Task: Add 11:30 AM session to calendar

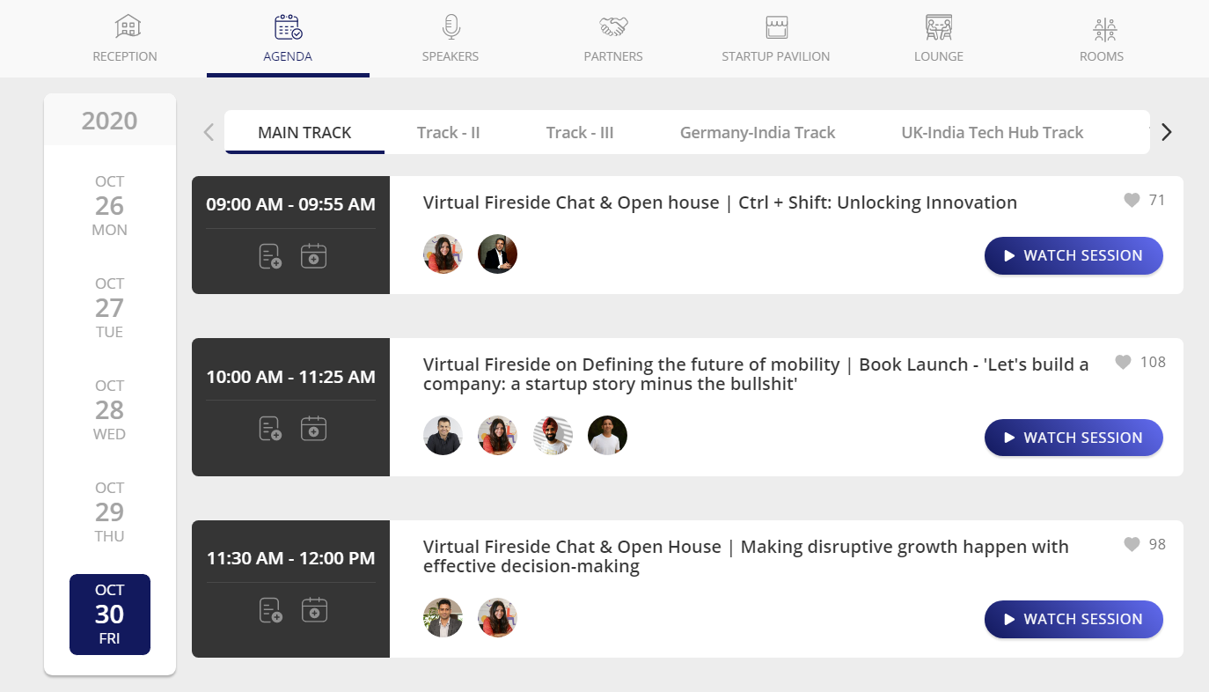Action: (x=314, y=610)
